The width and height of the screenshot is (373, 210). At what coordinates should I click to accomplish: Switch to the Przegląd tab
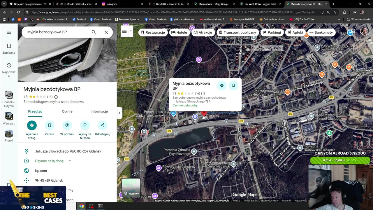[35, 111]
